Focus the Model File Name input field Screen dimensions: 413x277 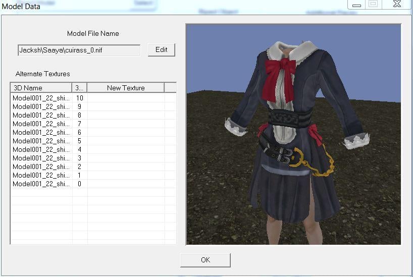click(x=79, y=50)
